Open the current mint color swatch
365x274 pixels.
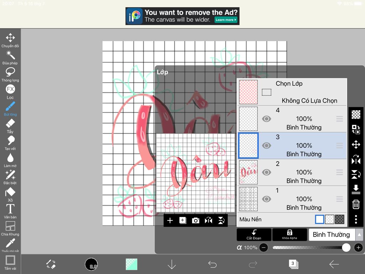tap(132, 264)
